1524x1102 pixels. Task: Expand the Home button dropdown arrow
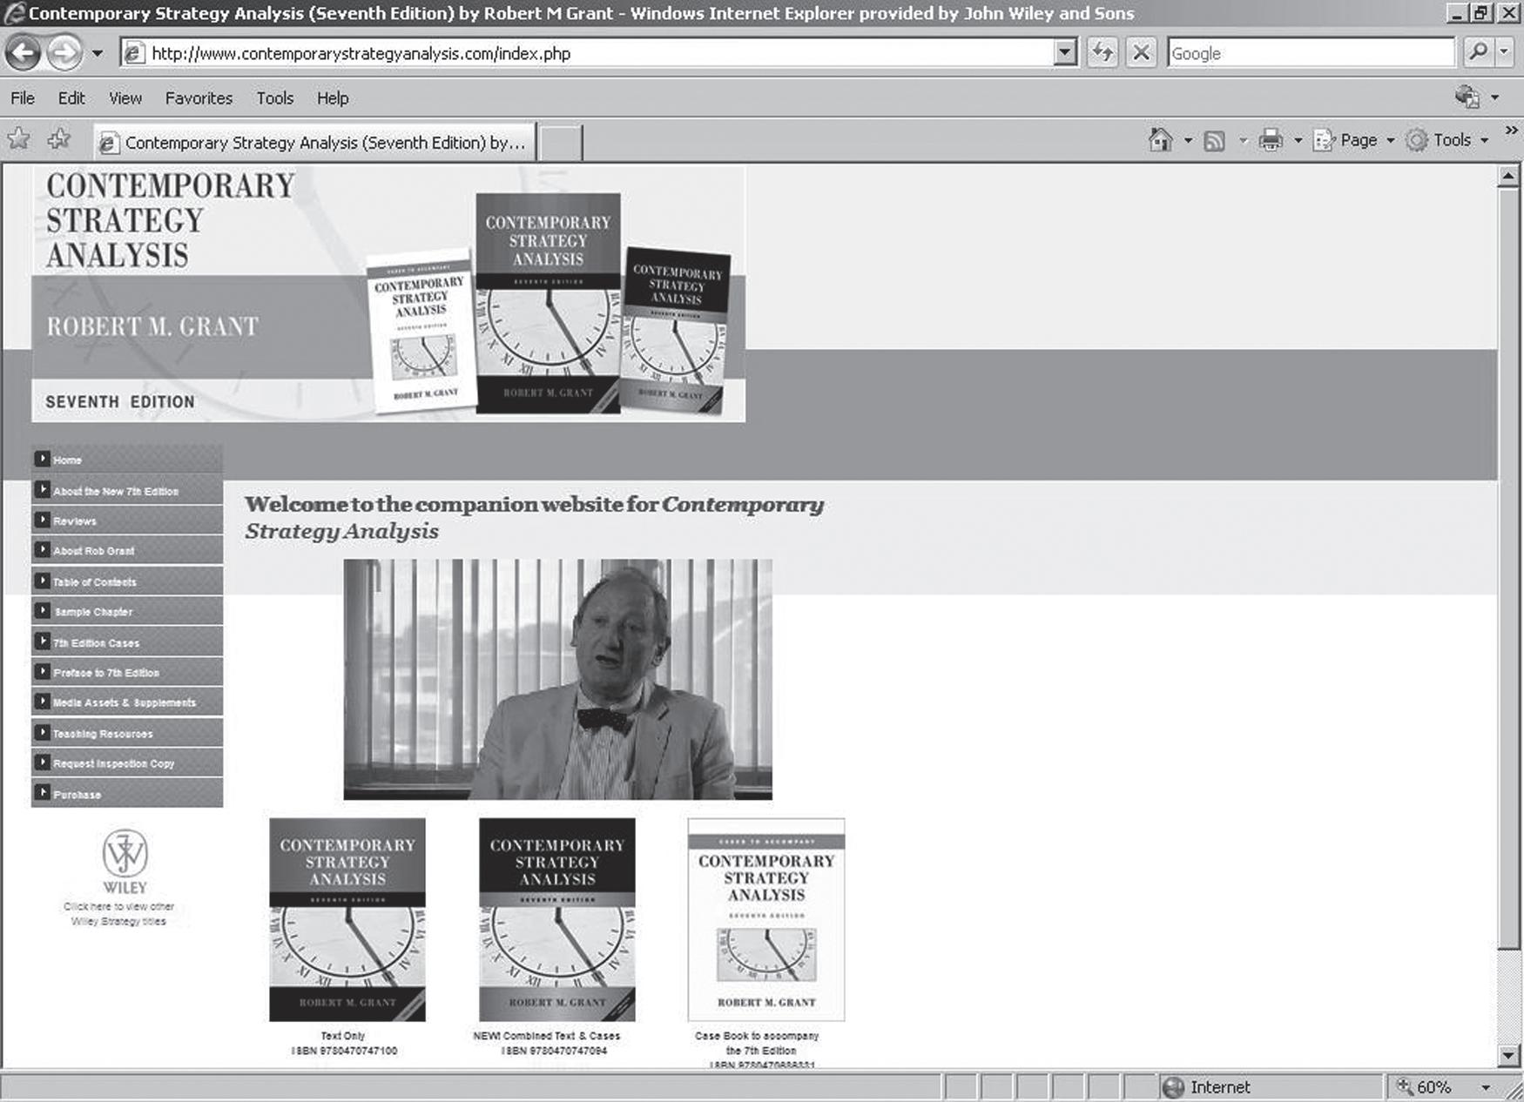(x=1188, y=141)
